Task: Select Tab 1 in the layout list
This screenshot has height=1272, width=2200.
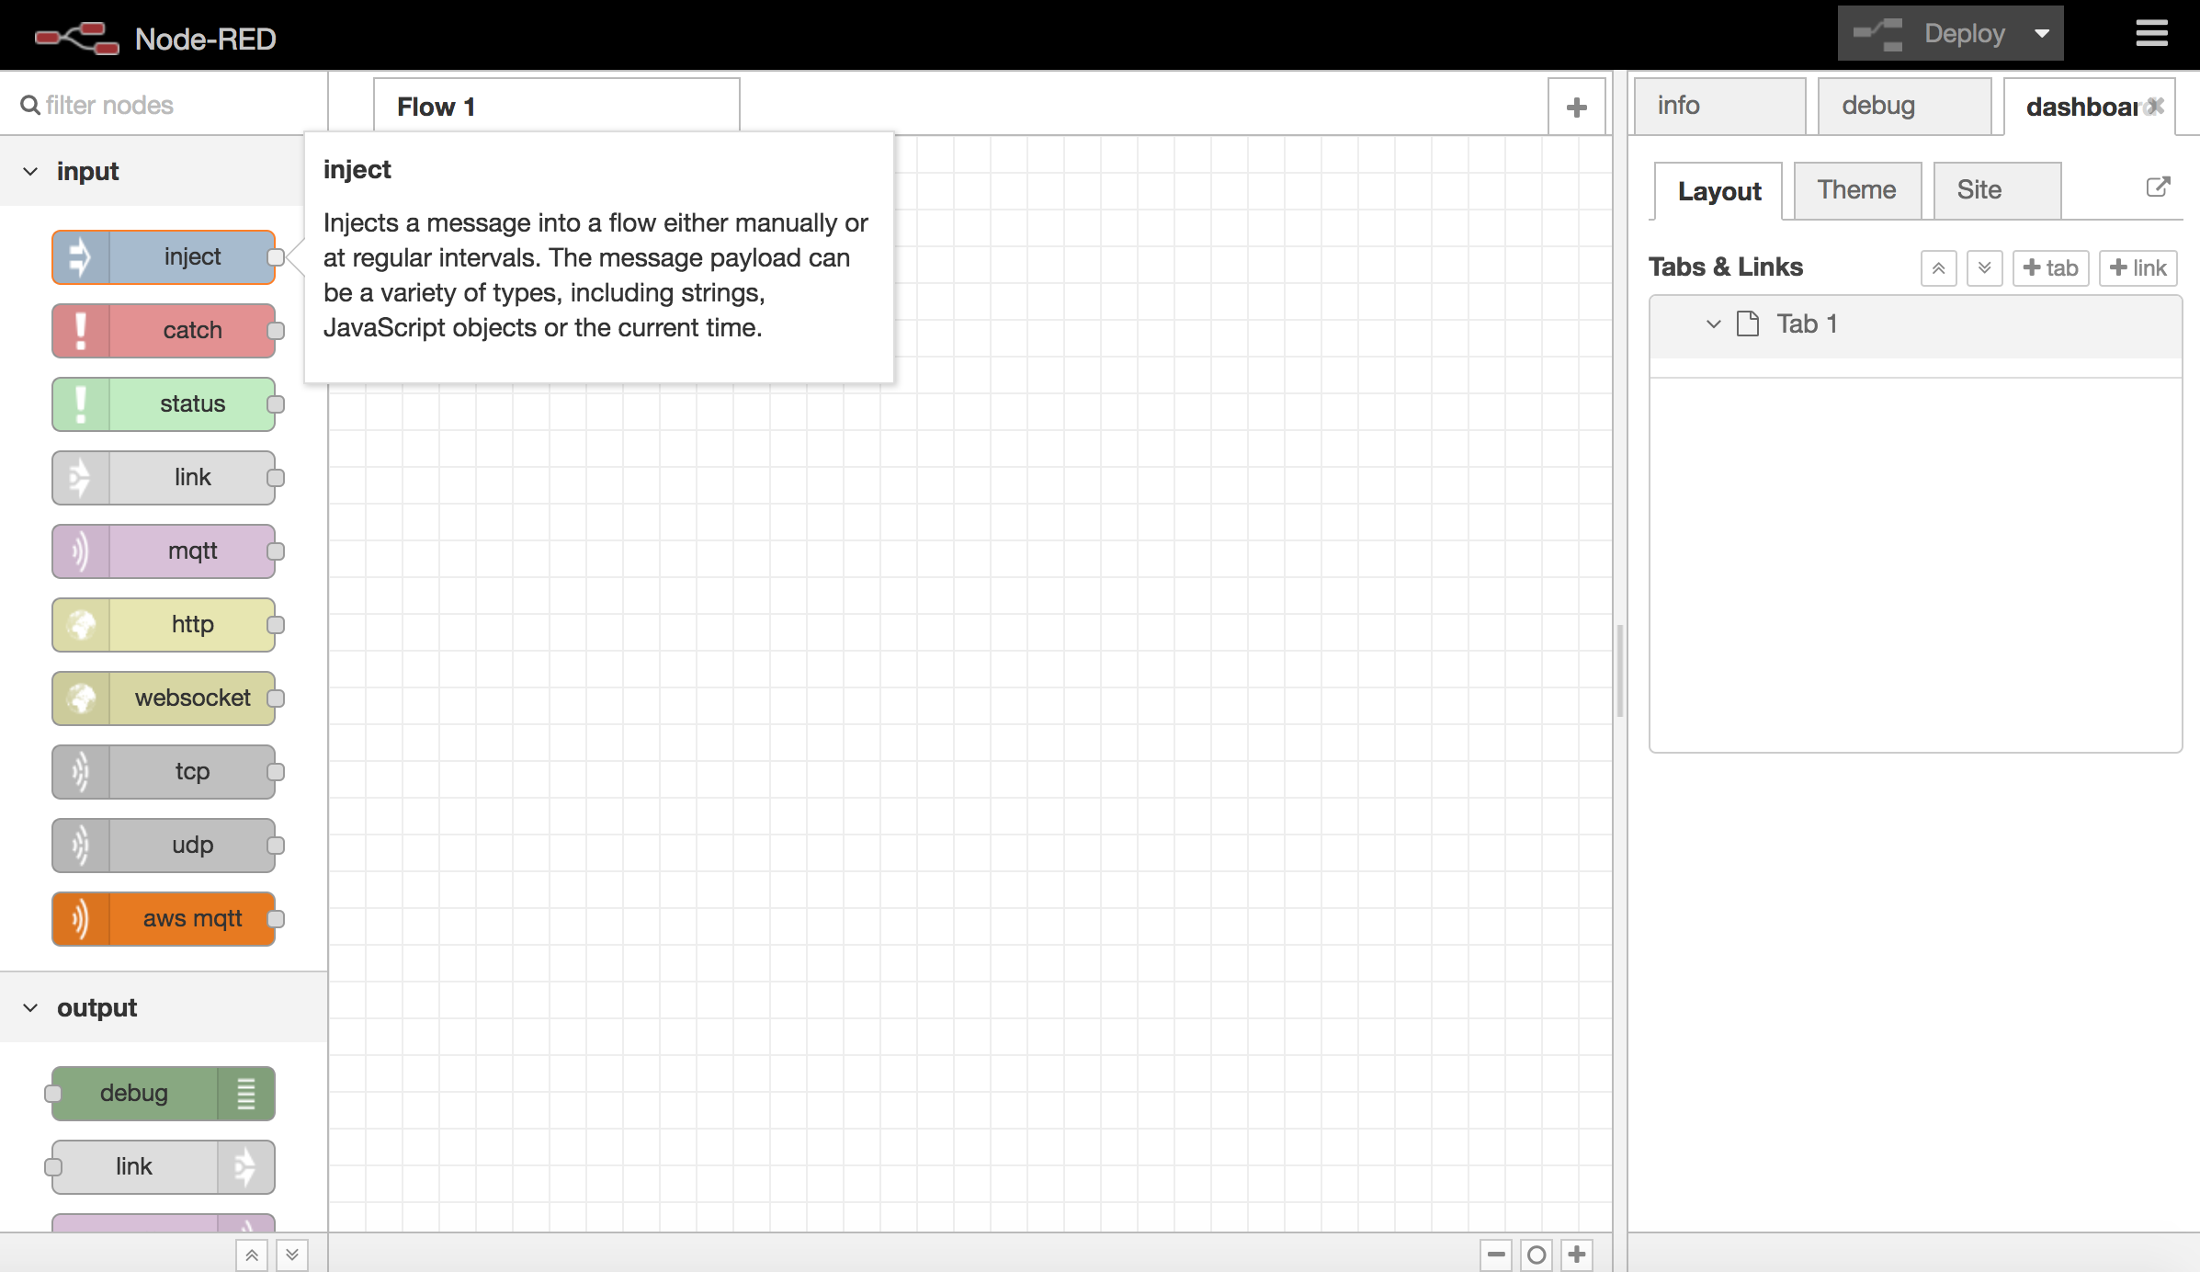Action: pos(1916,324)
